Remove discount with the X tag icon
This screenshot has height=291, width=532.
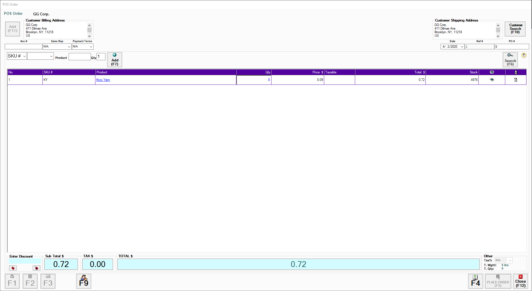(36, 268)
